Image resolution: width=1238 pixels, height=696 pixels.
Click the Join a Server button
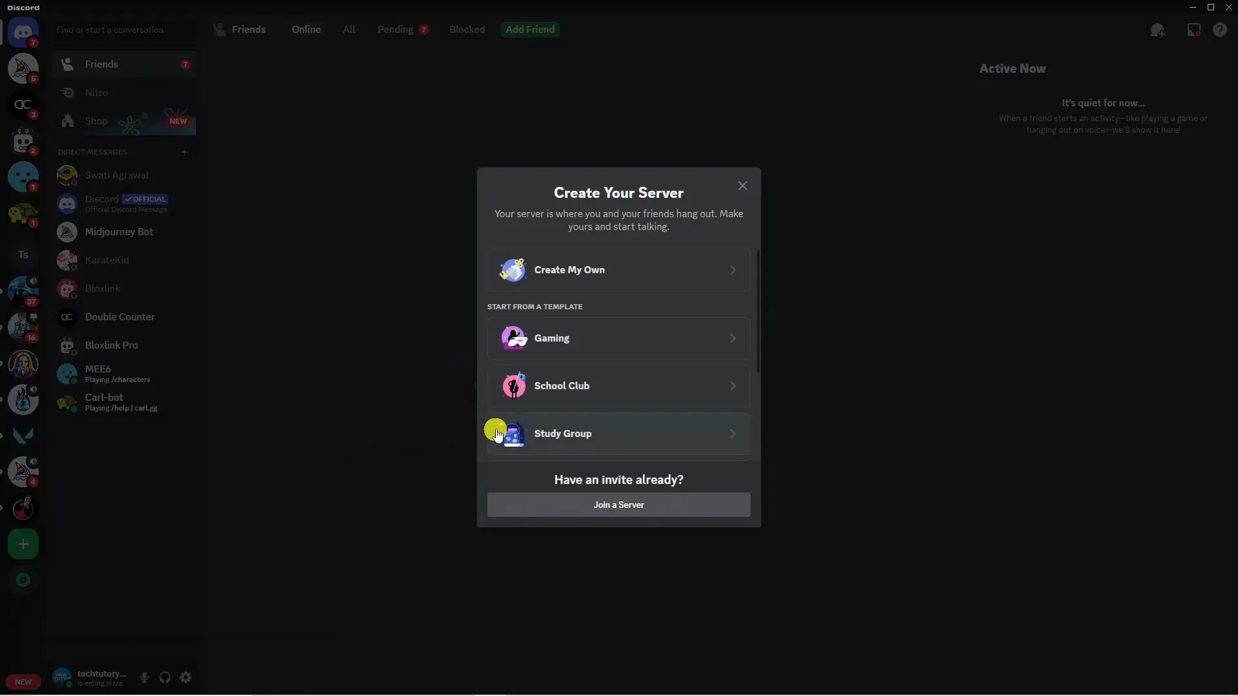(618, 504)
